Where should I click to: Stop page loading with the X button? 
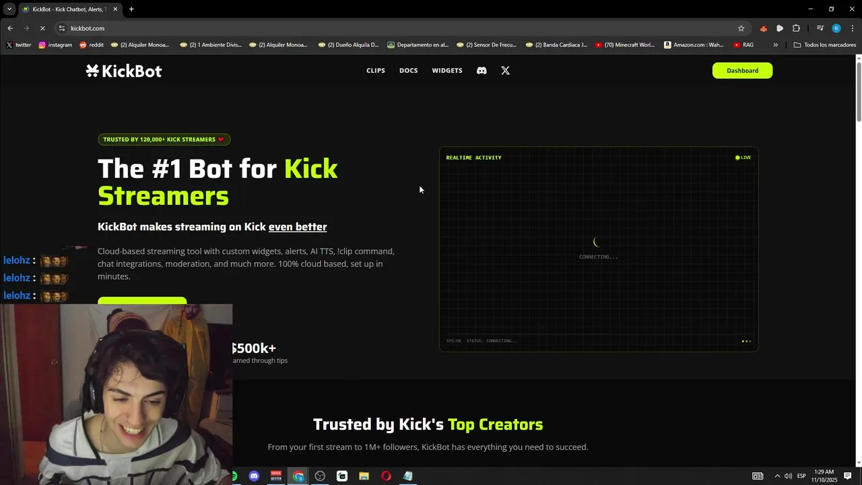pos(42,28)
